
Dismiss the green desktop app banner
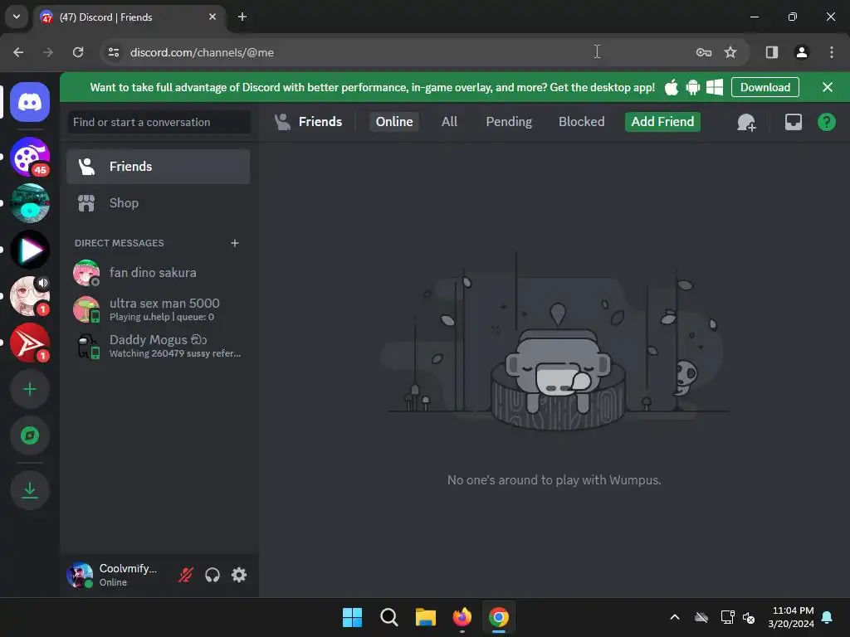828,87
